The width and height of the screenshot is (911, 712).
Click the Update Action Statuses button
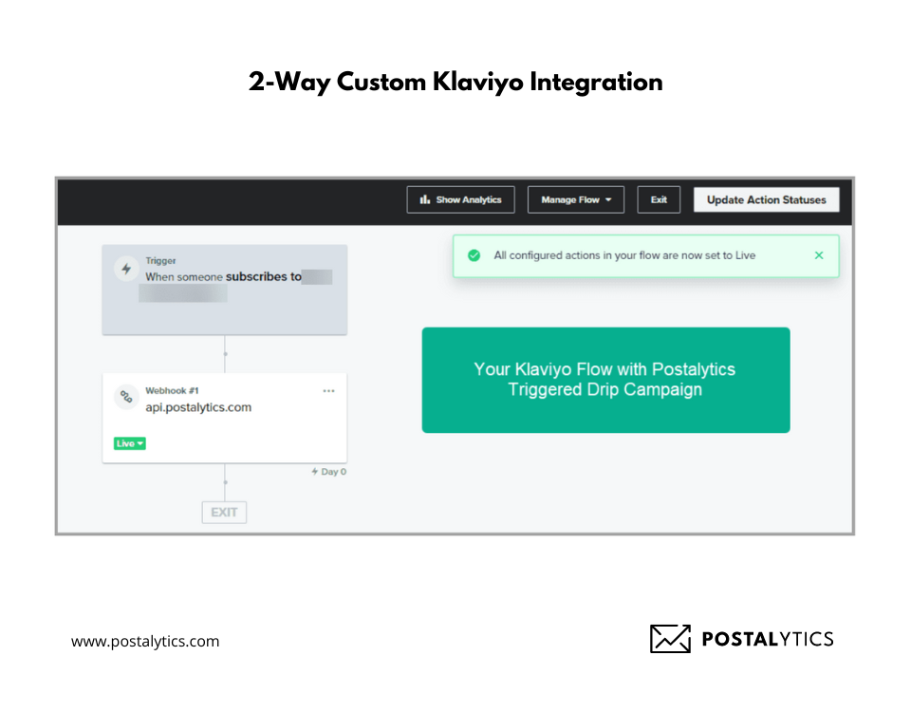coord(767,199)
